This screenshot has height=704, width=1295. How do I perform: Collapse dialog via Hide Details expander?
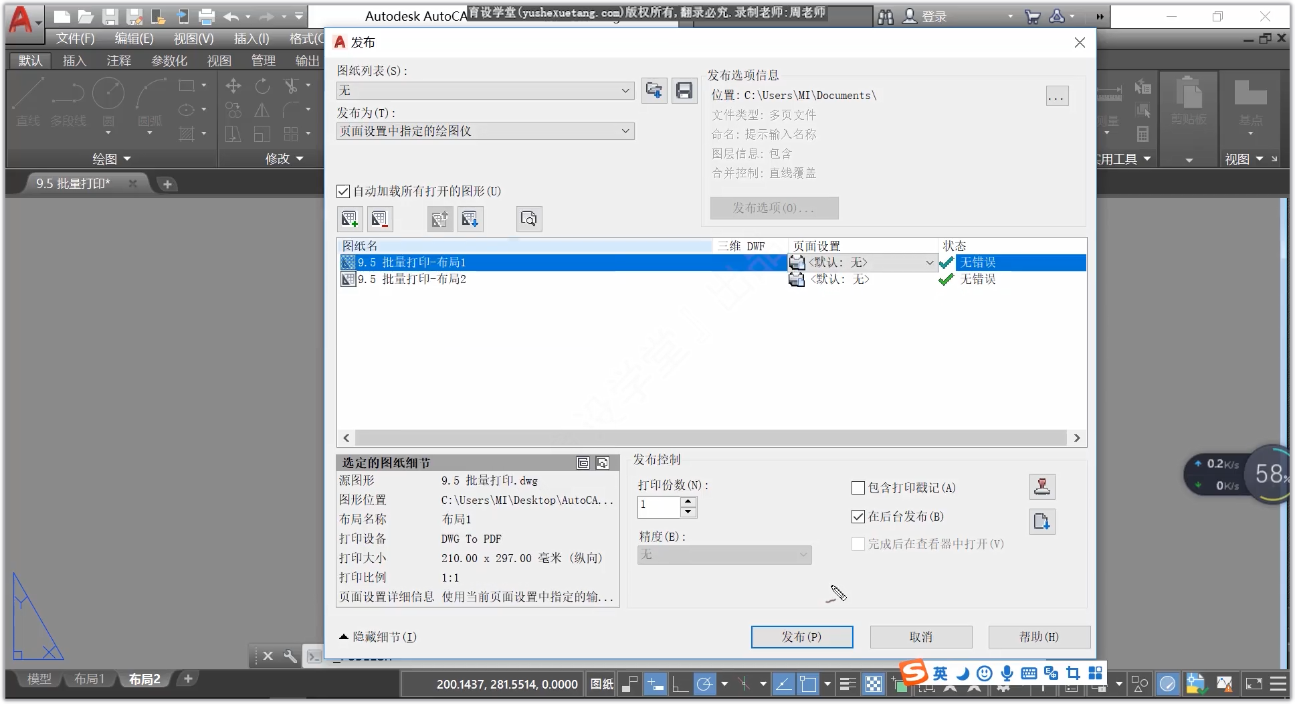click(x=378, y=637)
